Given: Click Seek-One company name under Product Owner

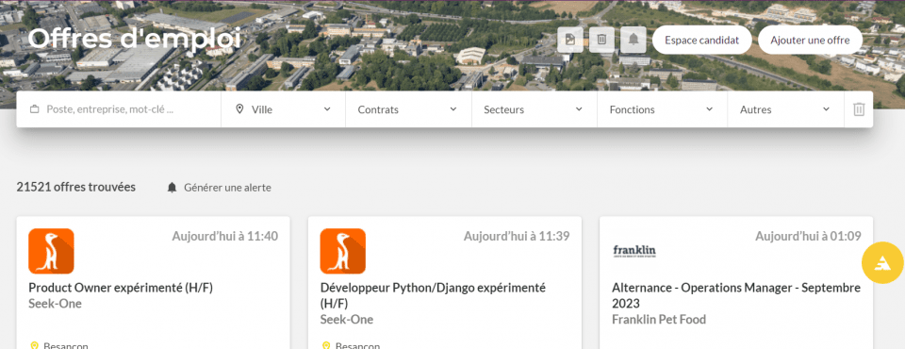Looking at the screenshot, I should (x=55, y=304).
